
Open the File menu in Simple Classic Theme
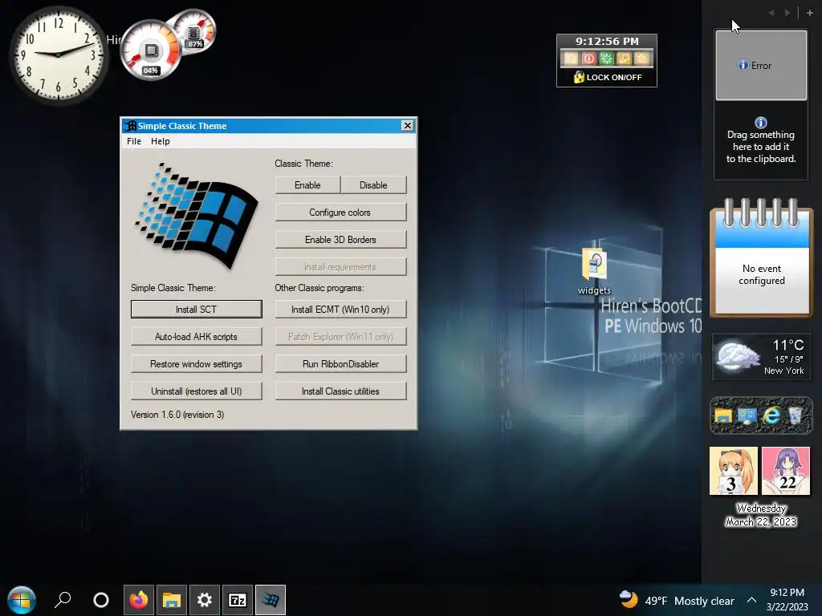coord(134,141)
